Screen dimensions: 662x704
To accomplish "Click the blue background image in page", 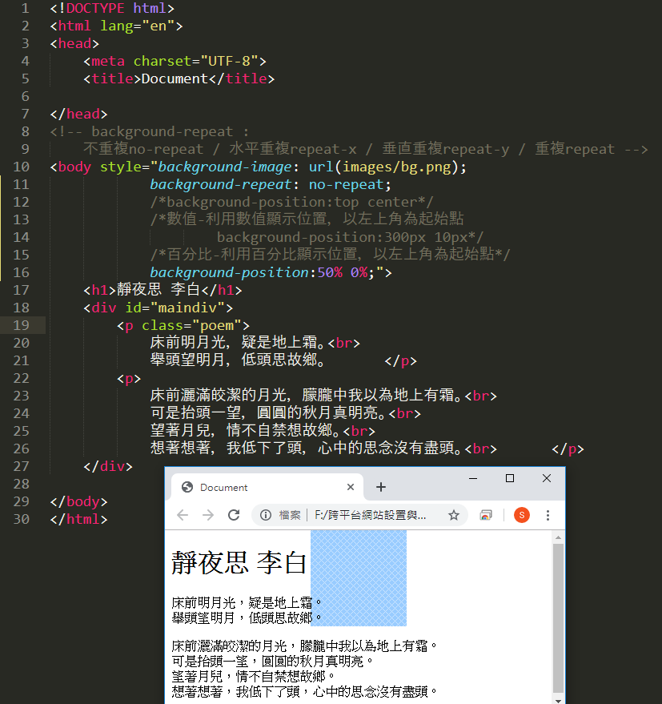I will tap(359, 577).
